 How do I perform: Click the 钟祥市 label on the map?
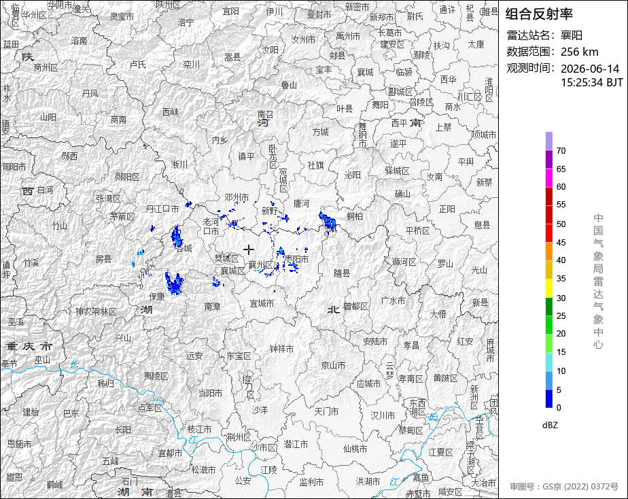(281, 349)
